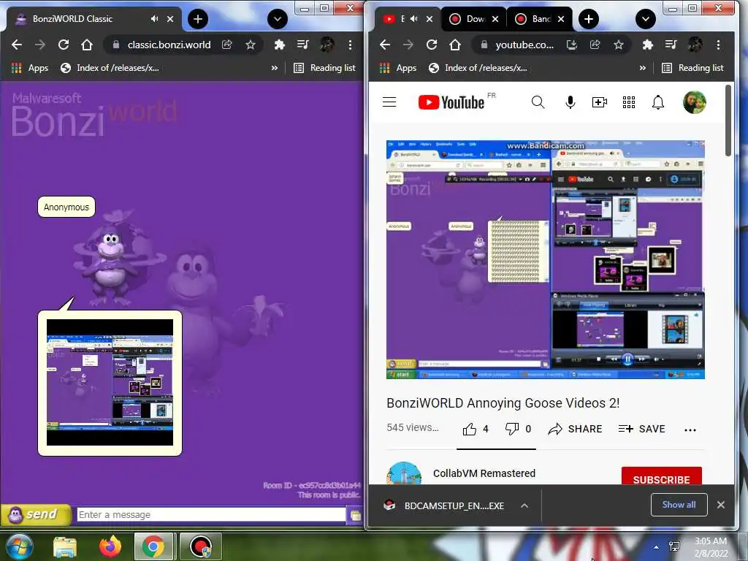The height and width of the screenshot is (561, 748).
Task: Subscribe to CollabVM Remastered
Action: [662, 476]
